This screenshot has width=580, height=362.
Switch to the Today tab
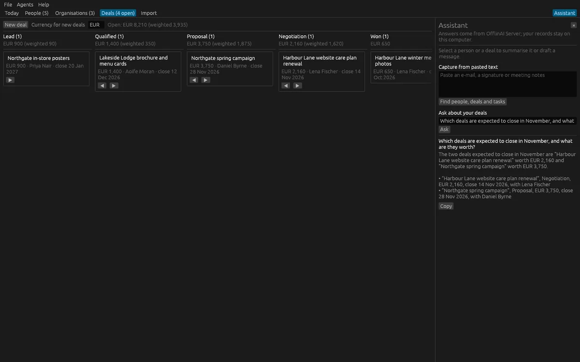tap(12, 13)
